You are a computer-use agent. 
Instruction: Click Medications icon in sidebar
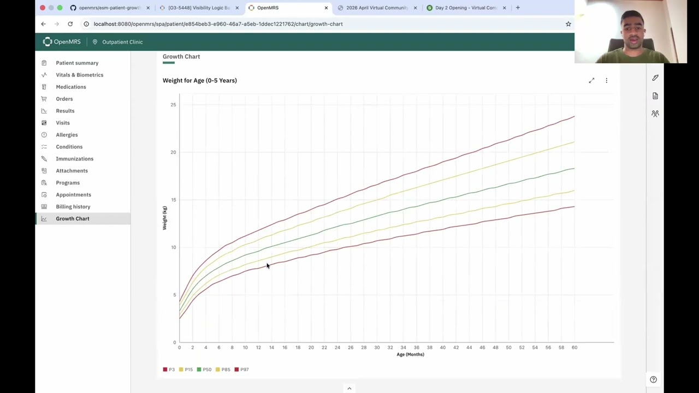click(x=44, y=87)
